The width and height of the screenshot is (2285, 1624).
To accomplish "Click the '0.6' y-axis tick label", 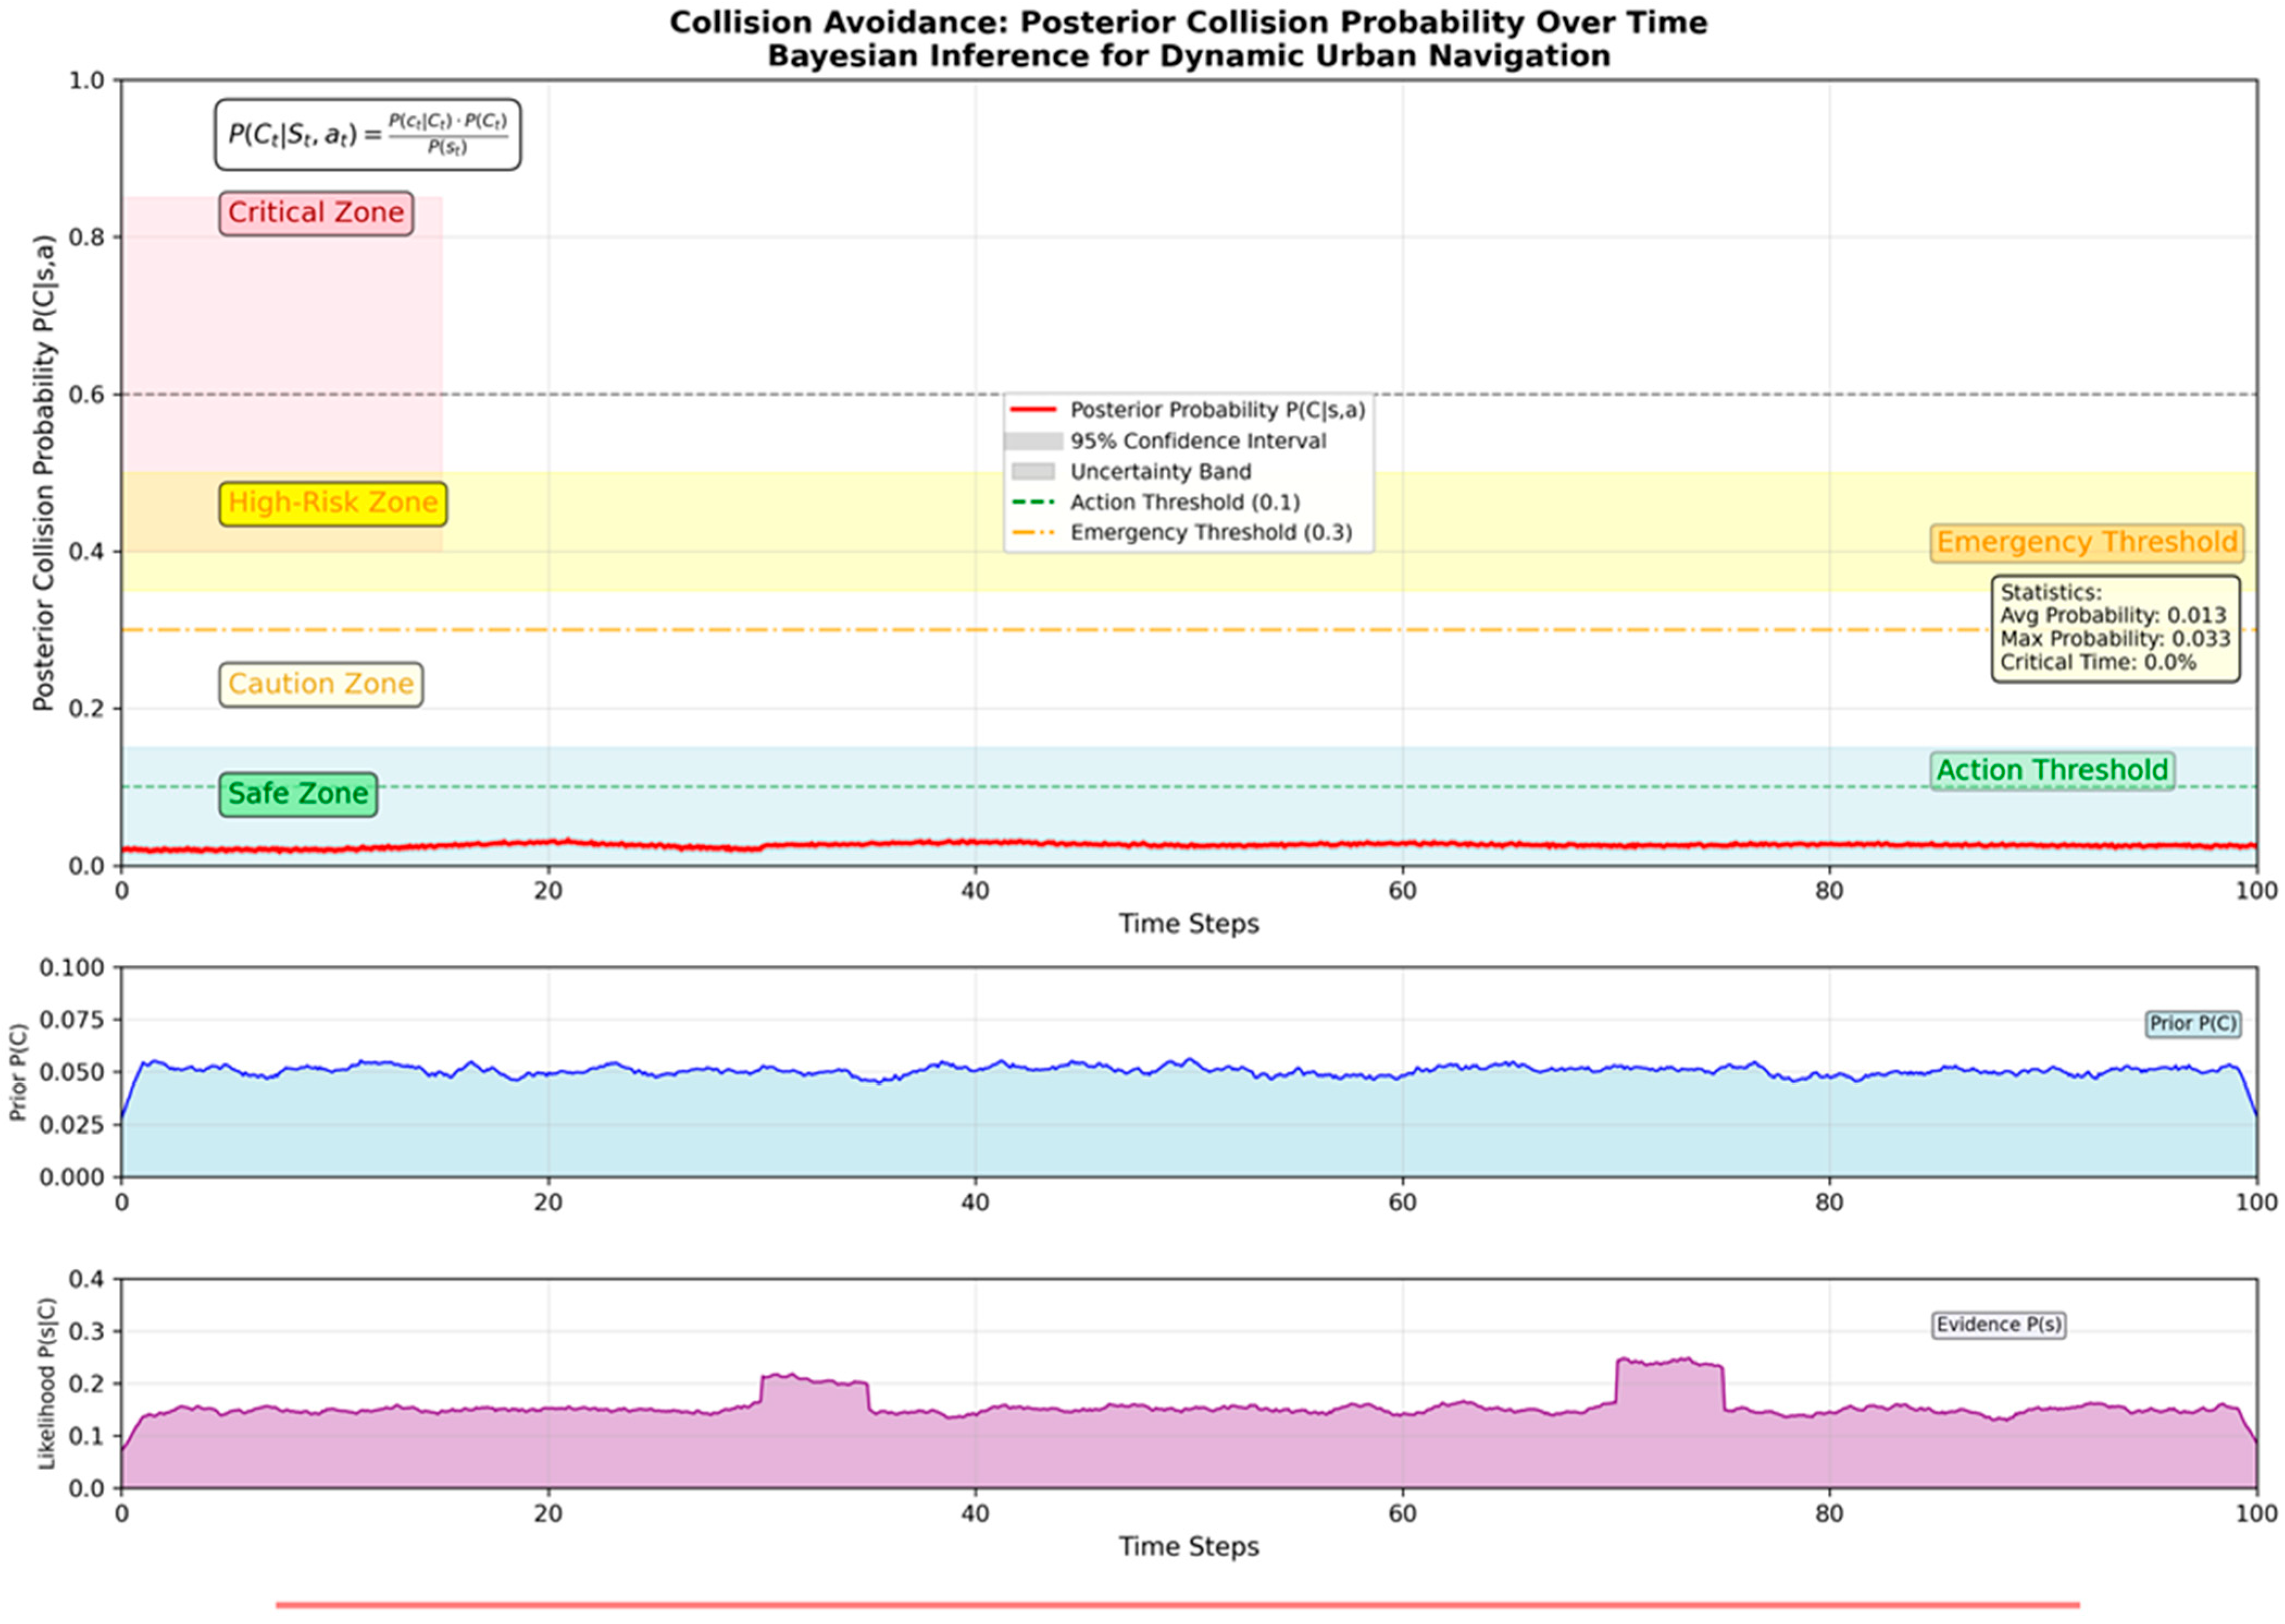I will coord(87,394).
